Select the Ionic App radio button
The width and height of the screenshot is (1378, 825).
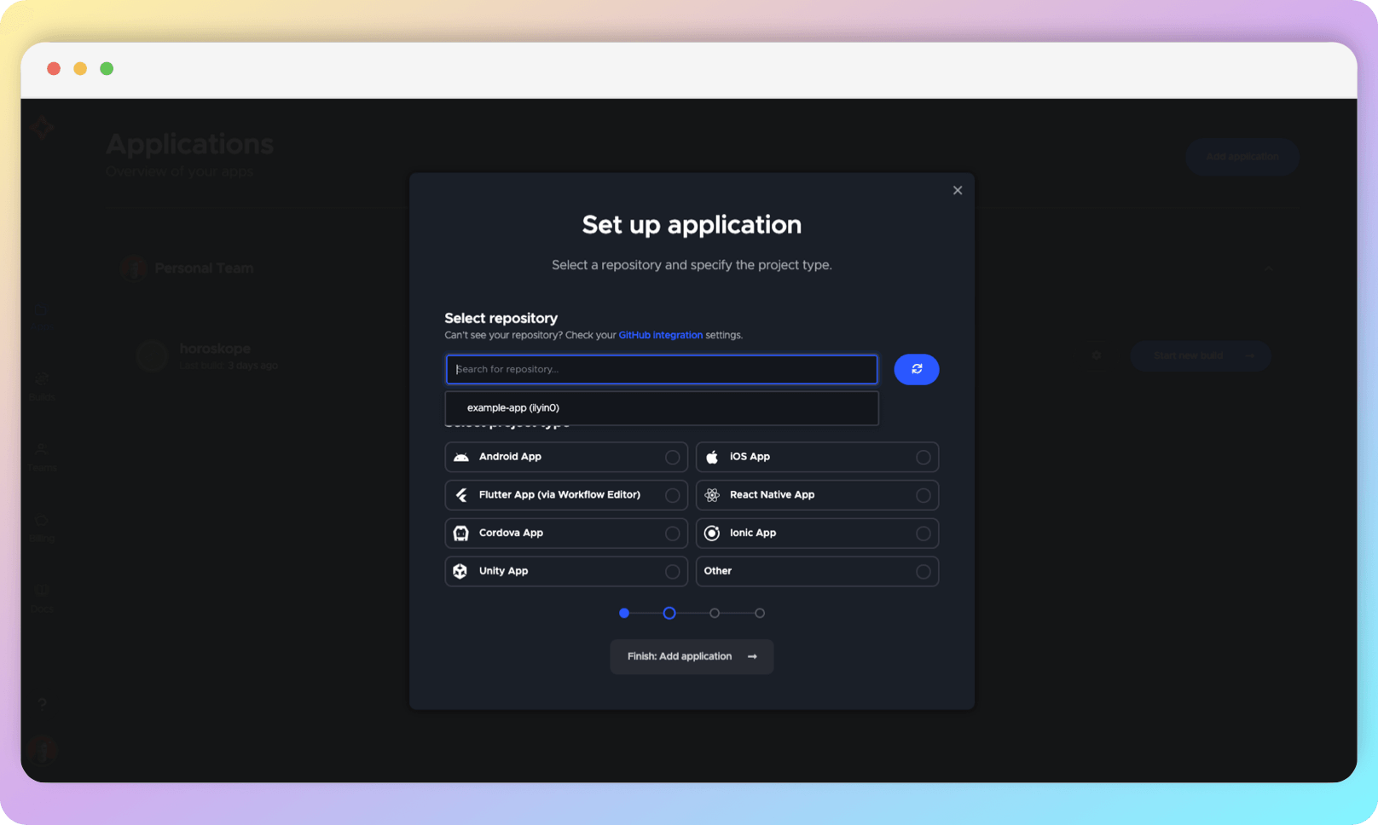(923, 533)
